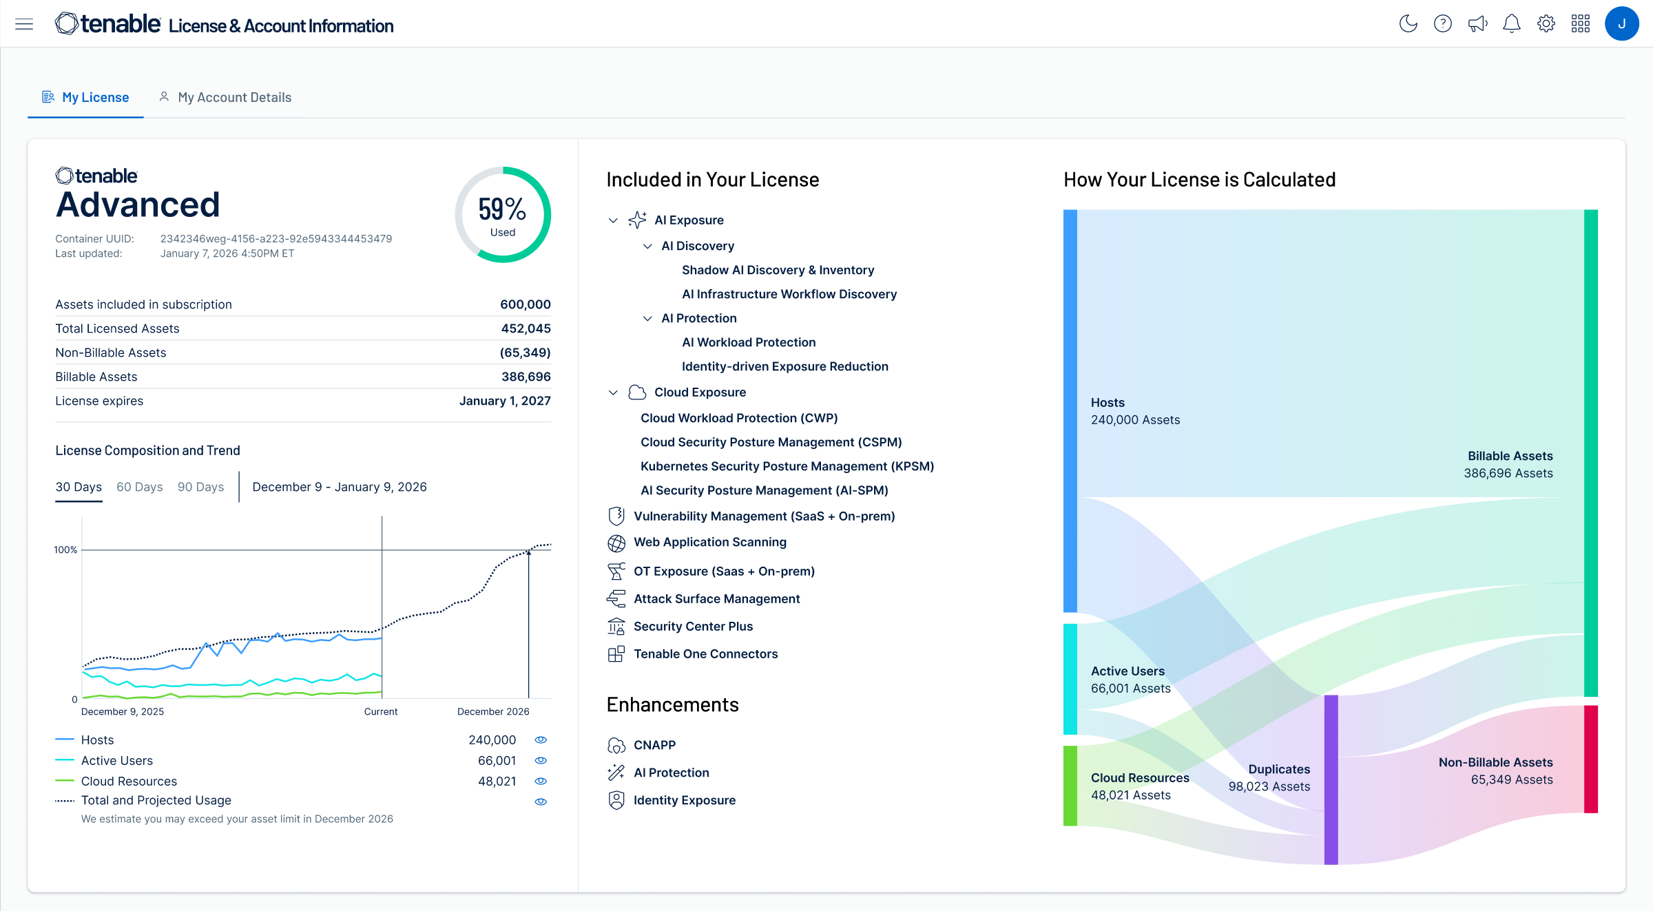Open announcements megaphone icon
This screenshot has width=1653, height=911.
coord(1477,24)
